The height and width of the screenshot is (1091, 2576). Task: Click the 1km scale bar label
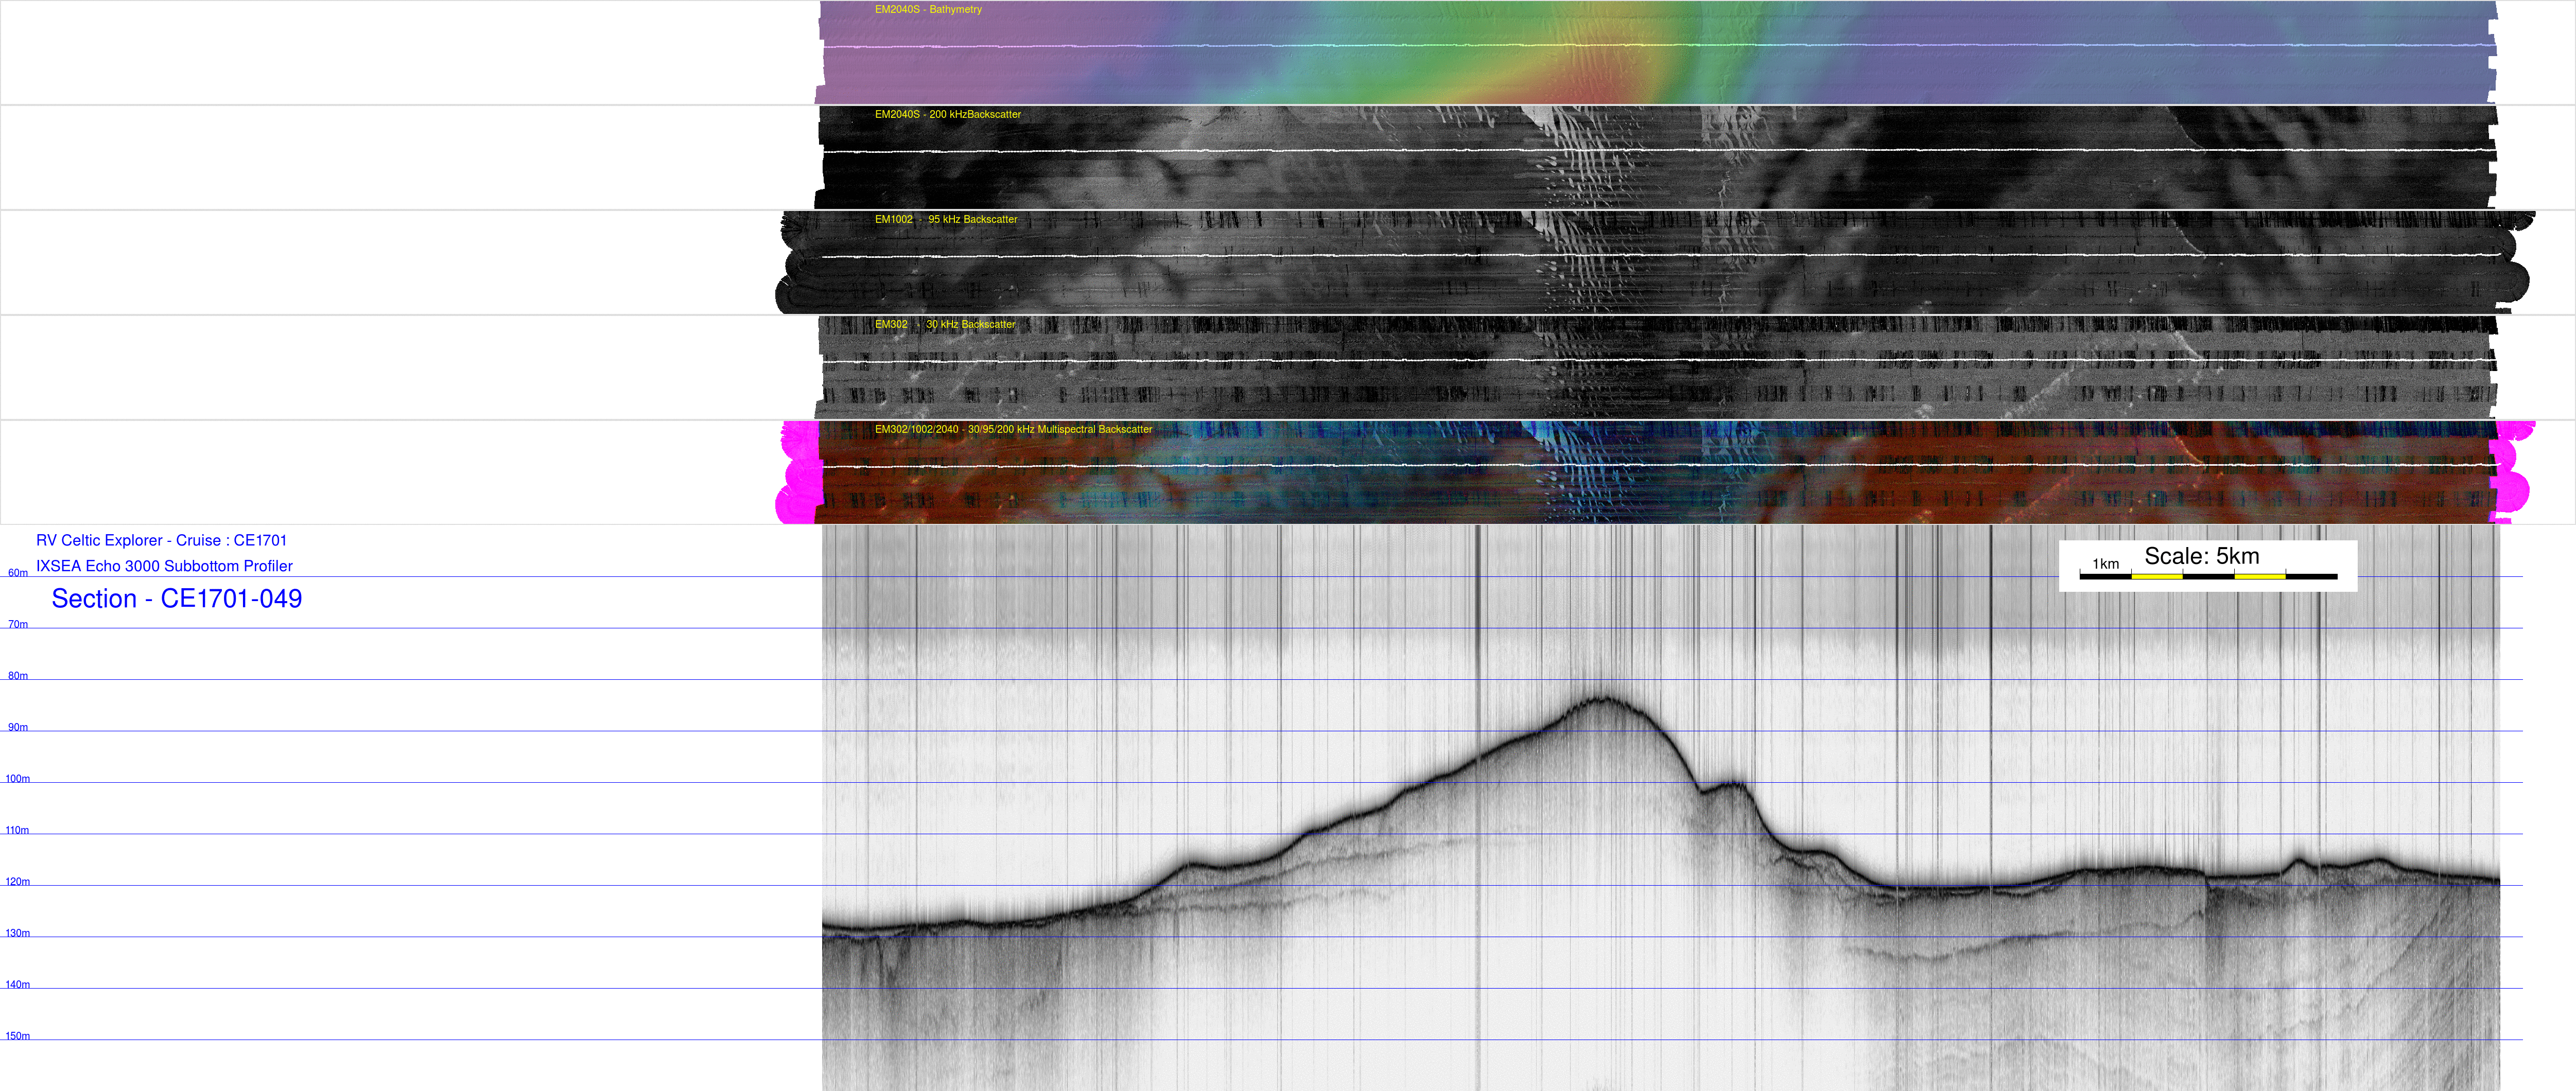coord(2105,564)
